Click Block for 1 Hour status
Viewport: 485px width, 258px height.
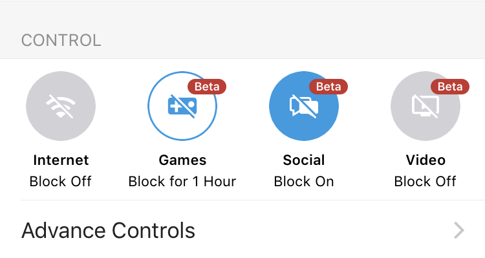click(x=182, y=181)
